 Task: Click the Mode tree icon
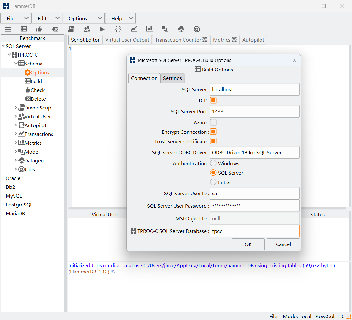21,152
